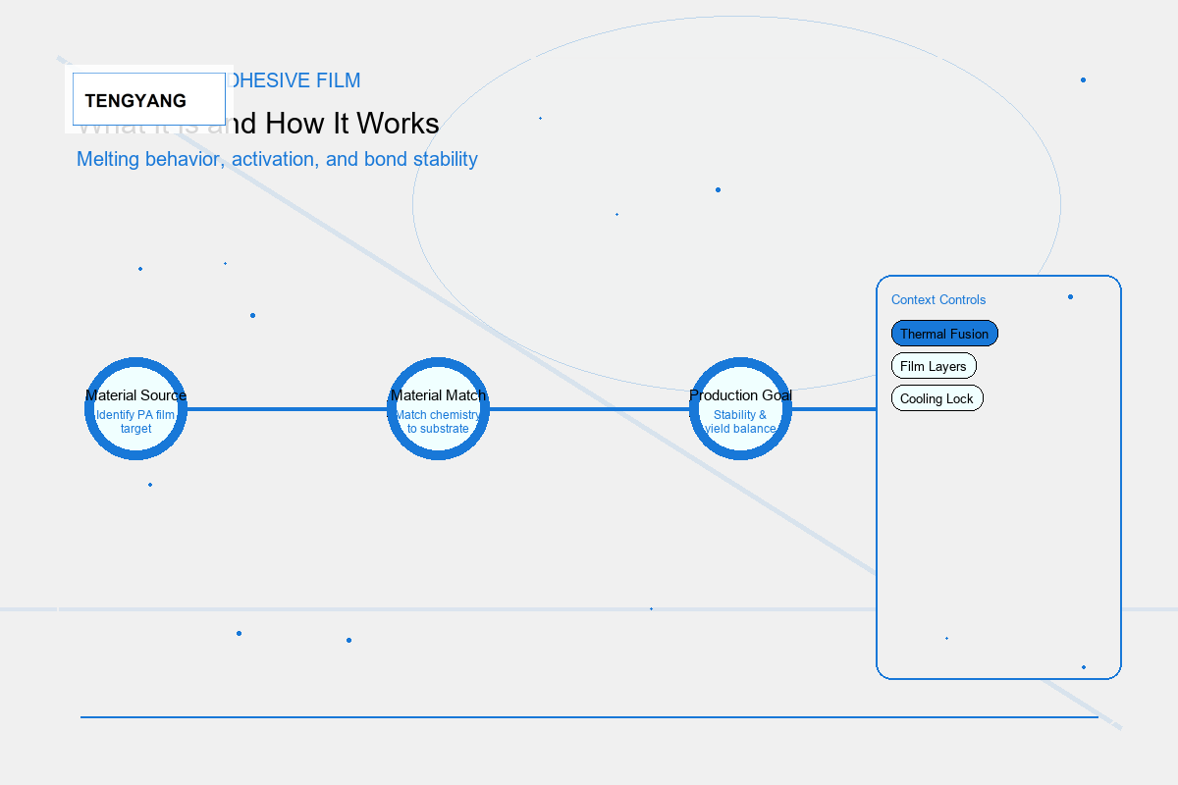Click connector line between Material Source and Material Match
This screenshot has width=1178, height=785.
pyautogui.click(x=287, y=409)
